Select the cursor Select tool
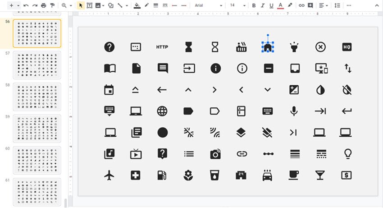This screenshot has width=383, height=208. point(80,5)
